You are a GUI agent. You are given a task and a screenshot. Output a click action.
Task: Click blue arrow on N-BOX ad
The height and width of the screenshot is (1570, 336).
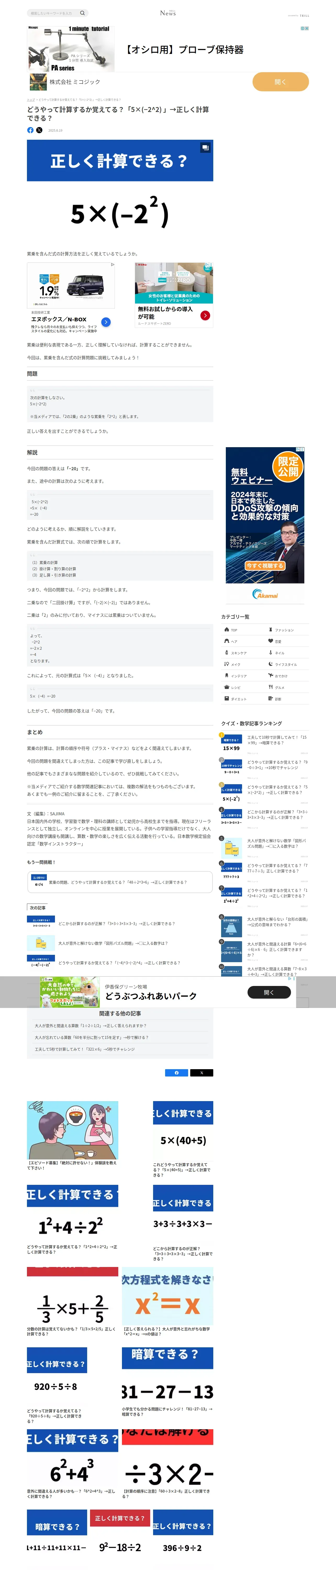105,322
